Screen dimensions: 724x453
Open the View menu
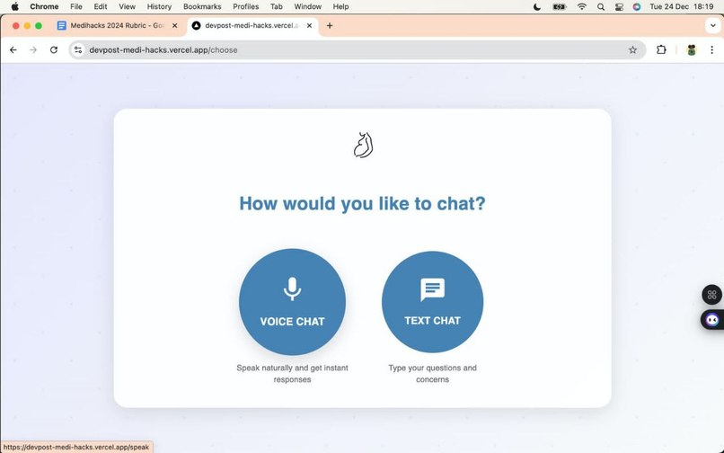pos(127,6)
